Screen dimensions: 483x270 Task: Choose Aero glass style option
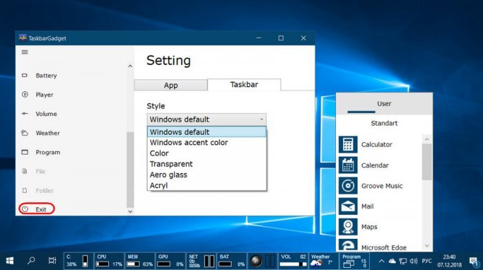point(206,175)
